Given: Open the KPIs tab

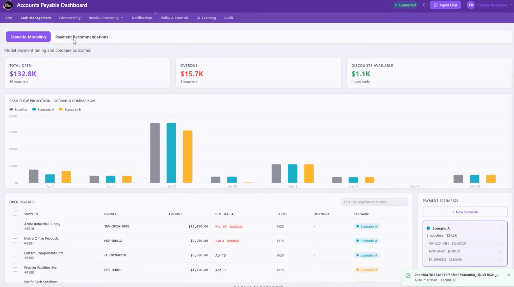Looking at the screenshot, I should pos(9,18).
